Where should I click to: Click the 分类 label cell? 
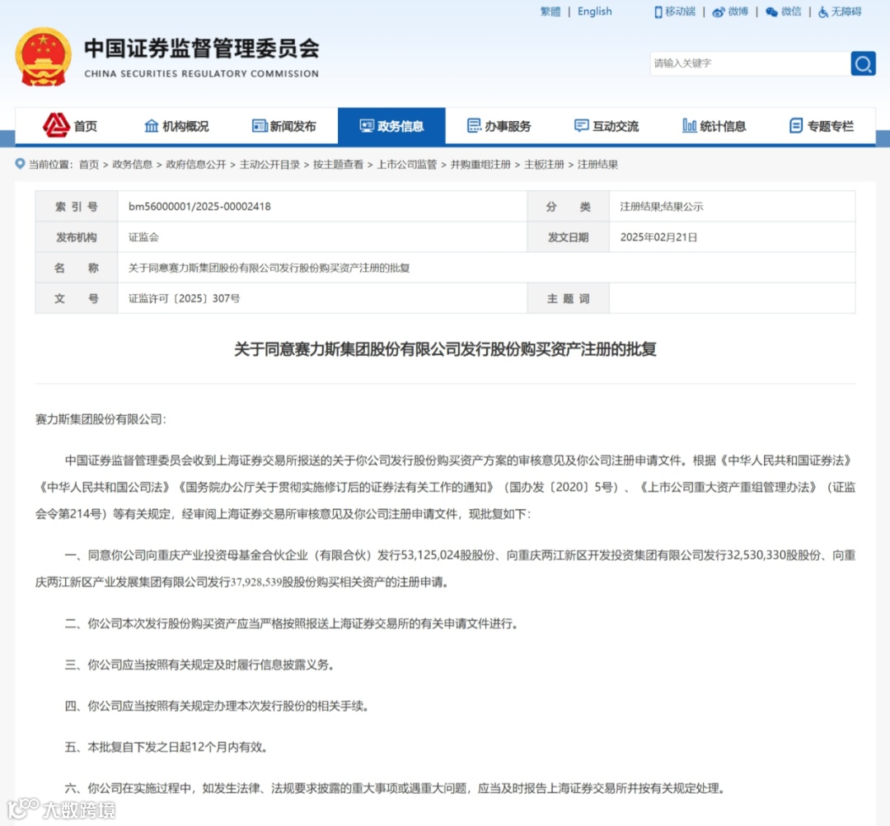coord(568,207)
